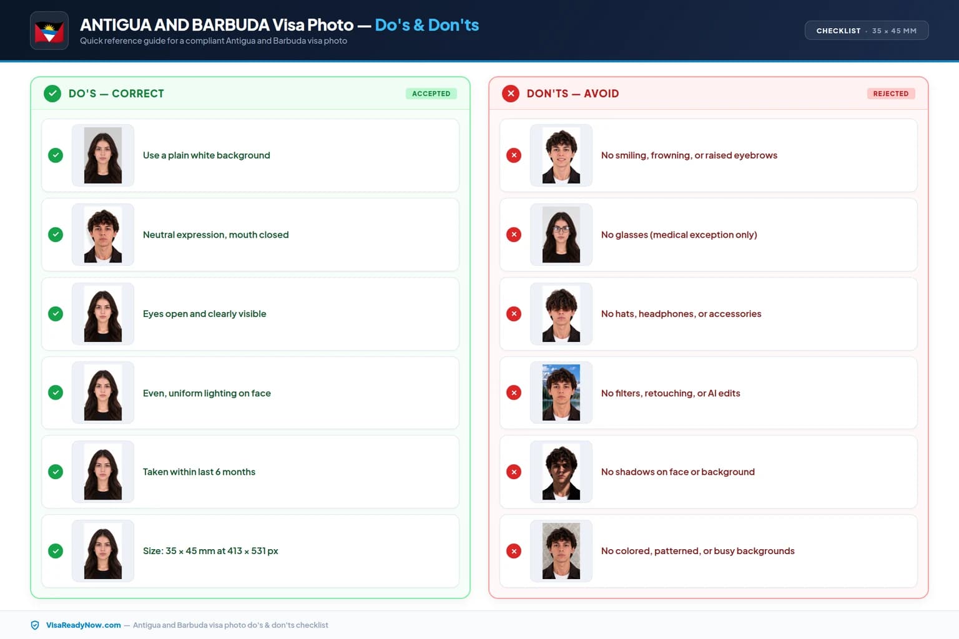Click the X icon for no filters row
959x639 pixels.
pyautogui.click(x=514, y=393)
